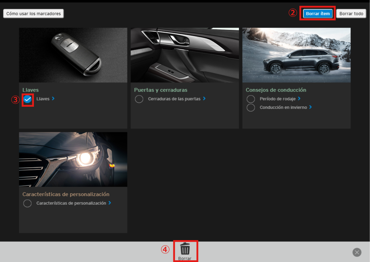This screenshot has height=262, width=370.
Task: Open the Características de personalización item link
Action: click(x=71, y=203)
